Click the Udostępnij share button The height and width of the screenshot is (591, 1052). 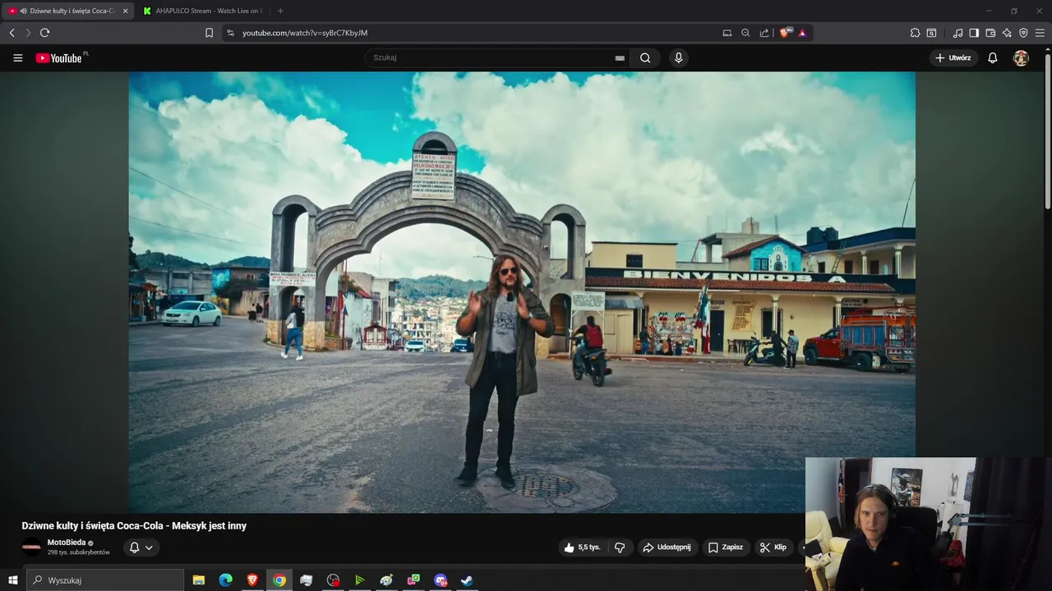[667, 547]
